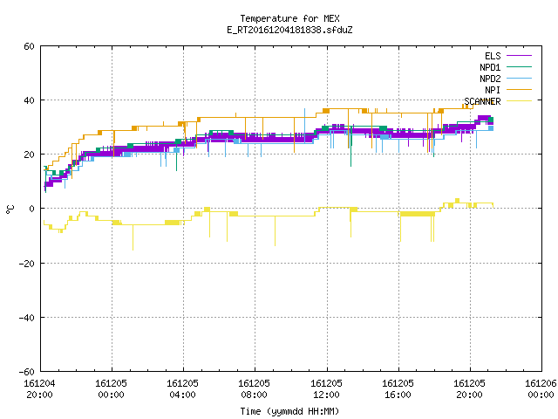Click the x-axis tick label 161205 12:00
This screenshot has height=419, width=558.
pos(327,389)
